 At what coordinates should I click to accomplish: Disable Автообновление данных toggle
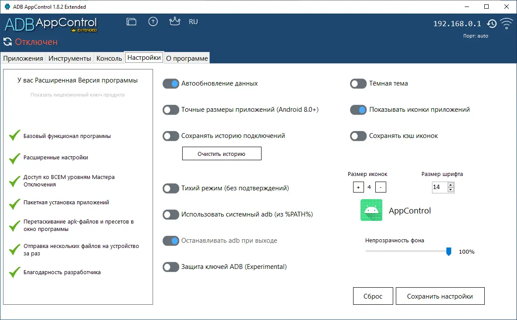(x=171, y=83)
